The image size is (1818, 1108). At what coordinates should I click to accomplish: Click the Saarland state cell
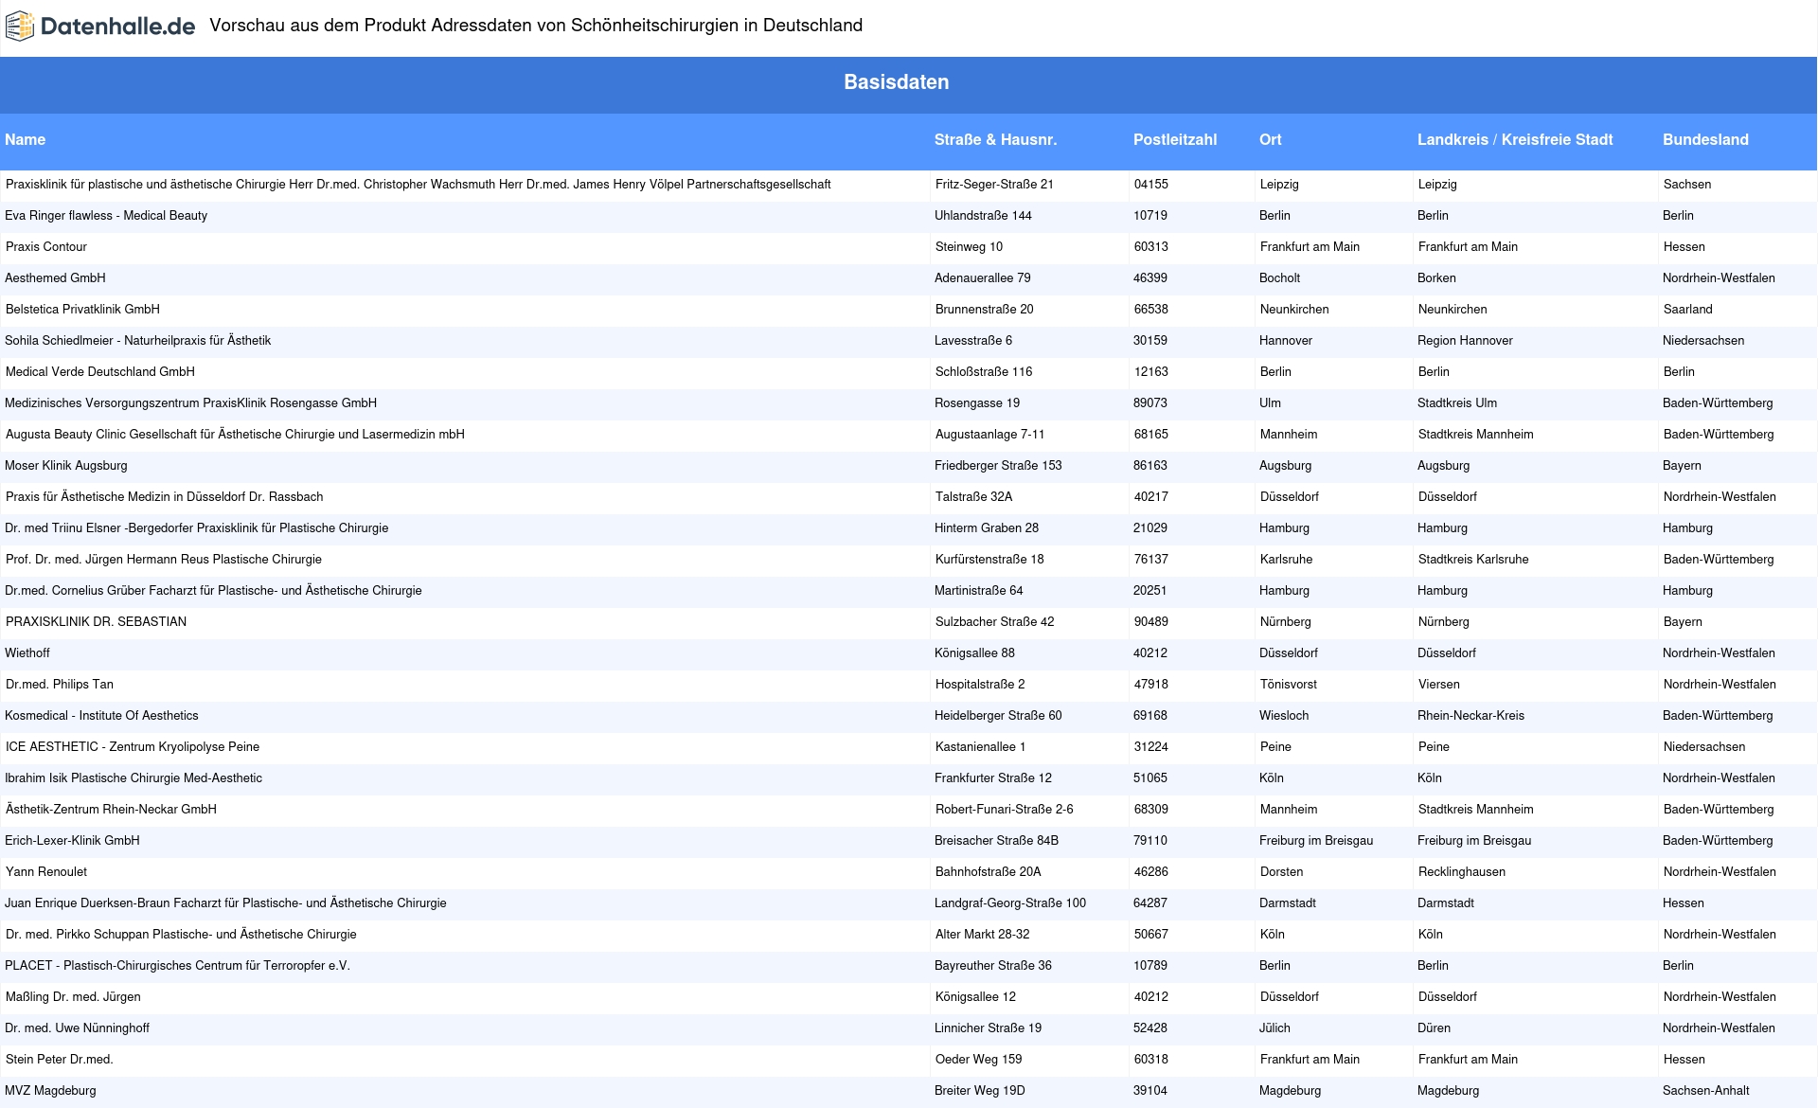(1688, 310)
